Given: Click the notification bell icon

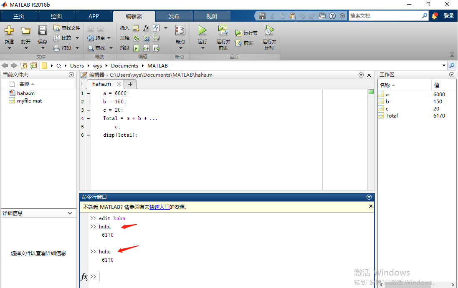Looking at the screenshot, I should [x=434, y=16].
